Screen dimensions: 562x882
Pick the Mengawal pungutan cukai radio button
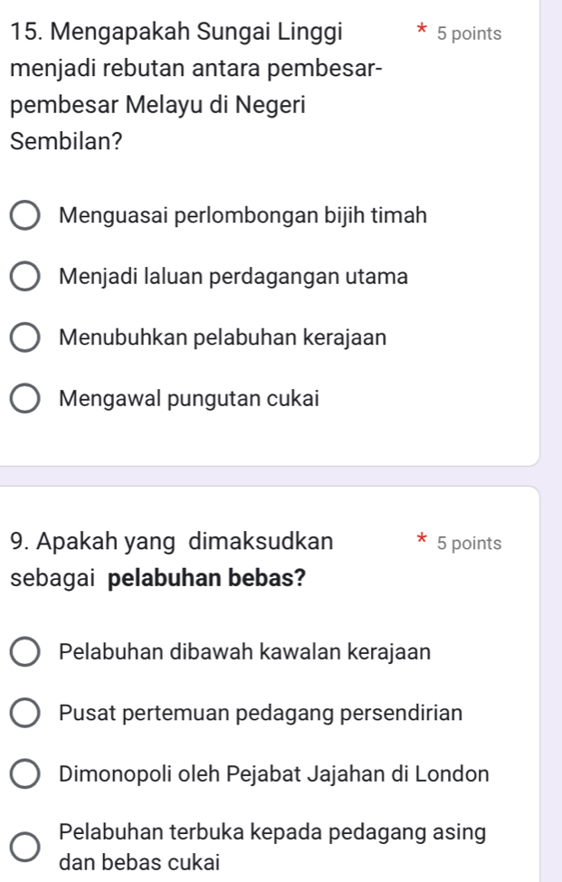click(x=25, y=399)
